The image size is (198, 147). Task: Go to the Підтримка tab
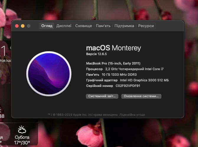tap(124, 26)
